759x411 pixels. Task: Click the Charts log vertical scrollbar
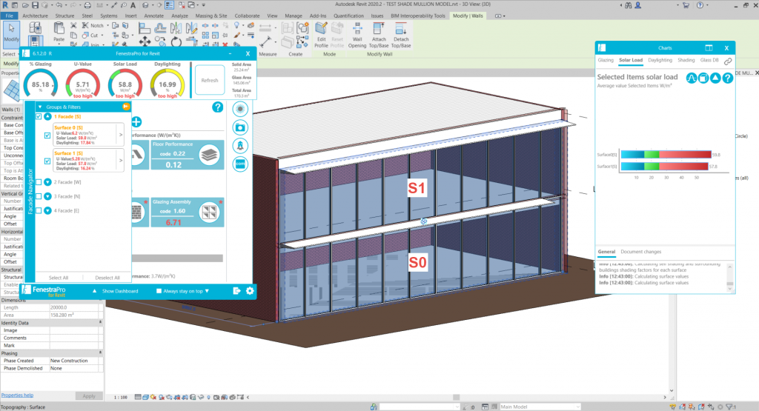point(730,277)
